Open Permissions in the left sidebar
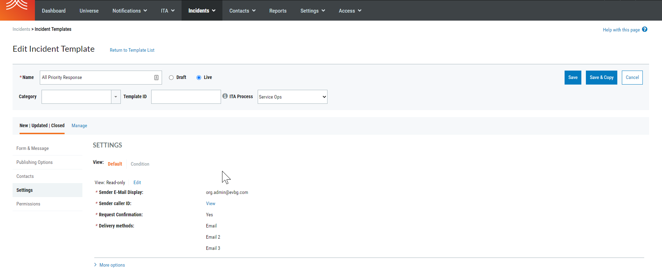The image size is (662, 275). 28,204
